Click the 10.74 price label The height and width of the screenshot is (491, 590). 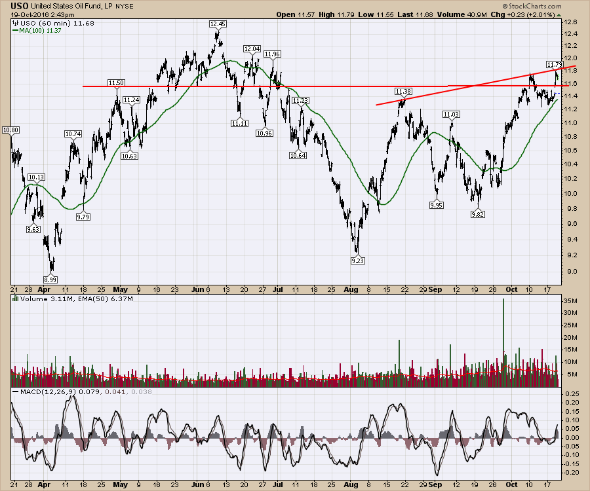[x=73, y=134]
